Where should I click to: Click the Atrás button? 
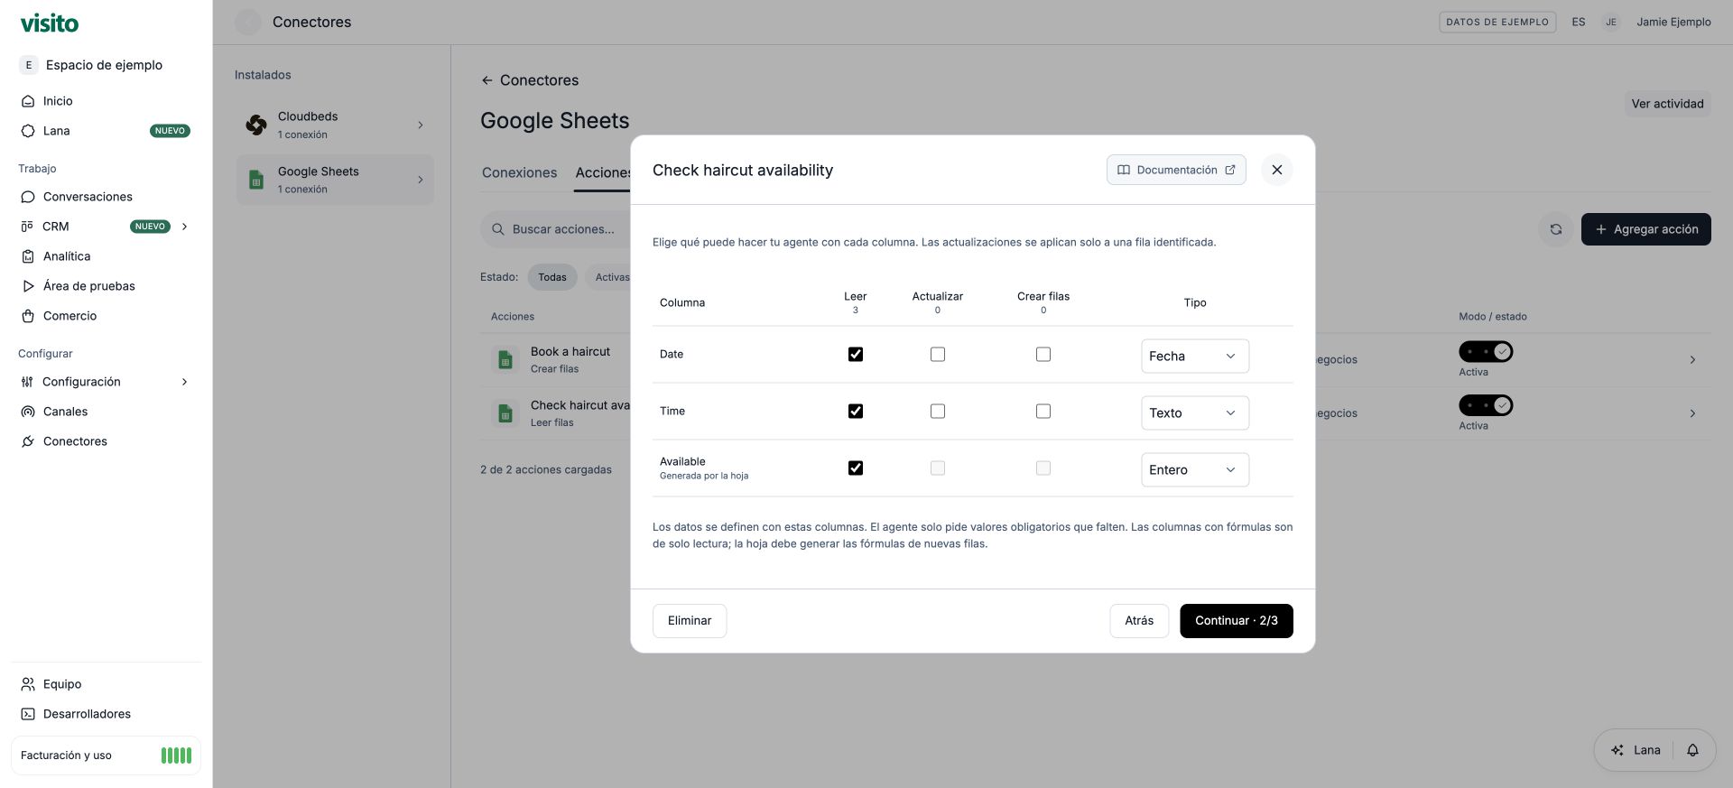(1139, 621)
